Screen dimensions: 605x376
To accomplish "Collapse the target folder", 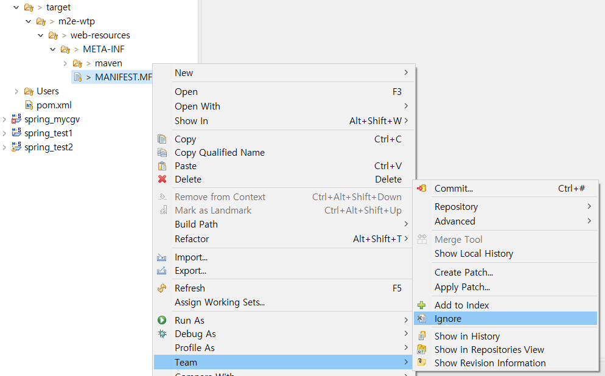I will tap(16, 7).
